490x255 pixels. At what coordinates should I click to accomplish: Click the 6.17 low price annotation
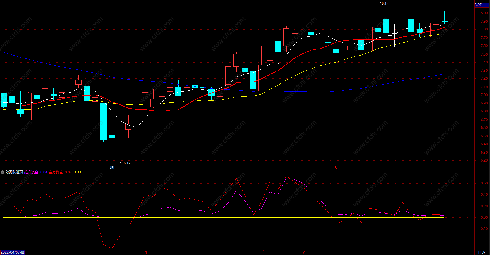point(127,163)
